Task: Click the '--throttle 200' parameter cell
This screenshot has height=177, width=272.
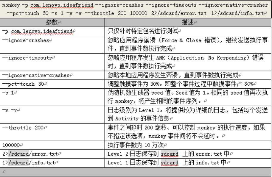Action: point(52,132)
